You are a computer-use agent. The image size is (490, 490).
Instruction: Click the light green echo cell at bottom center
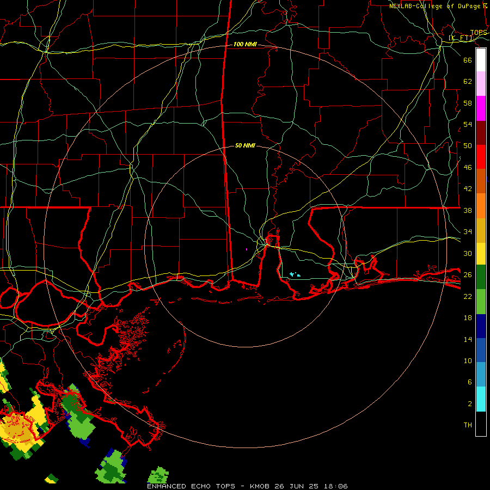click(x=158, y=475)
